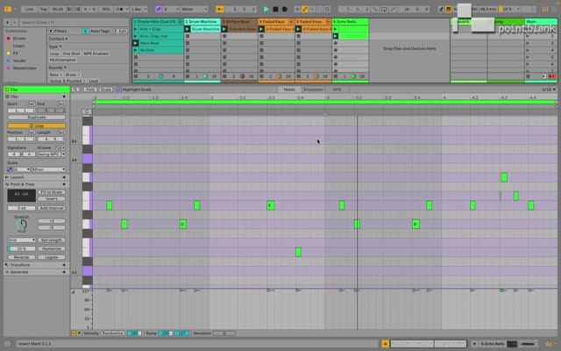Launch the No Kick clip
Viewport: 561px width, 351px height.
click(136, 51)
